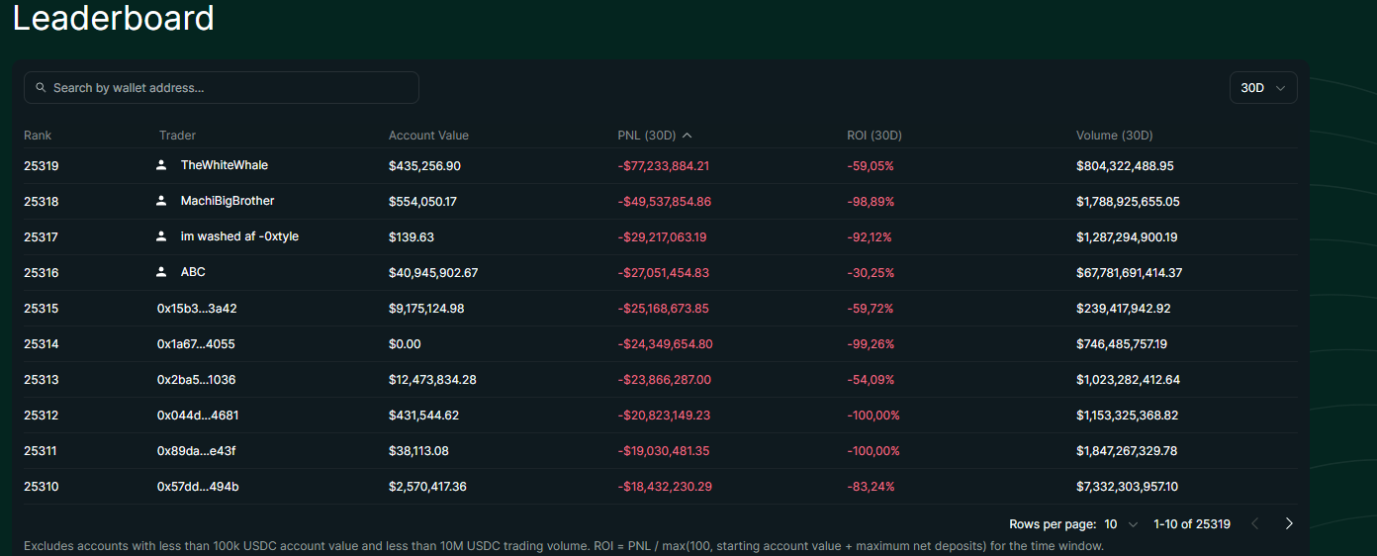Open TheWhiteWhale trader name
Image resolution: width=1377 pixels, height=556 pixels.
[x=225, y=165]
